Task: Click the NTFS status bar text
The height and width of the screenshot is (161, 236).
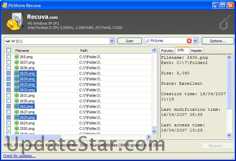Action: [84, 145]
